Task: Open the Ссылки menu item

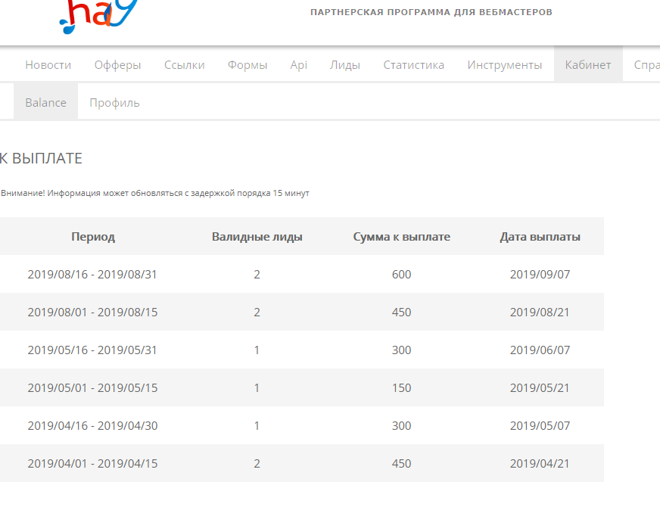Action: click(184, 65)
